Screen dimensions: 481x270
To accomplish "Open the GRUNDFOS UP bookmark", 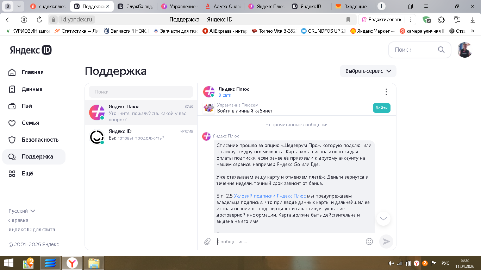I will pos(323,31).
